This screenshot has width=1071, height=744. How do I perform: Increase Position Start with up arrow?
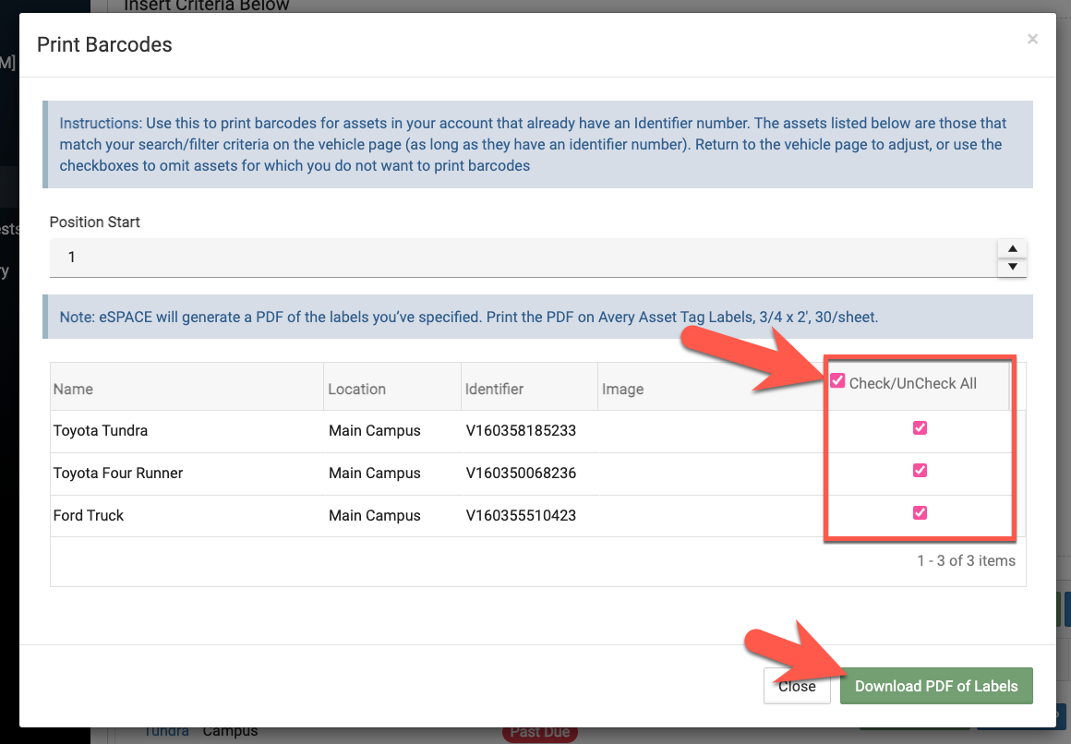tap(1013, 248)
